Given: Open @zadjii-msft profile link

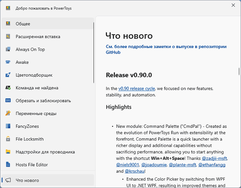Looking at the screenshot, I should [x=214, y=158].
